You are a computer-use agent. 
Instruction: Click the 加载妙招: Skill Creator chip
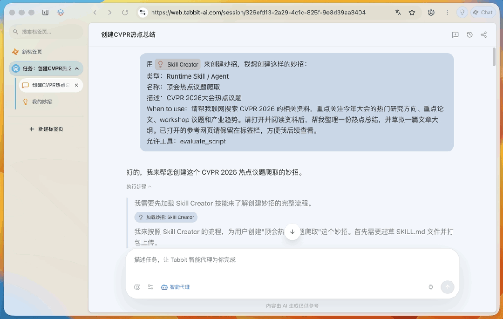[x=166, y=217]
